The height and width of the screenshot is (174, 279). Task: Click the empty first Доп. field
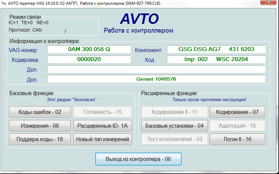tap(156, 69)
